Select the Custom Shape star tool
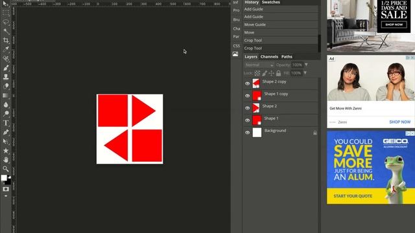Image resolution: width=415 pixels, height=233 pixels. tap(6, 151)
